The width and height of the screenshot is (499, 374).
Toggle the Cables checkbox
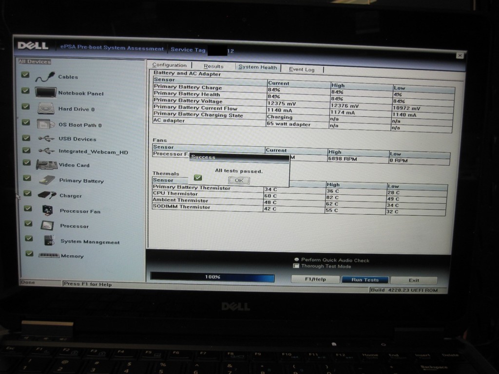(x=25, y=75)
